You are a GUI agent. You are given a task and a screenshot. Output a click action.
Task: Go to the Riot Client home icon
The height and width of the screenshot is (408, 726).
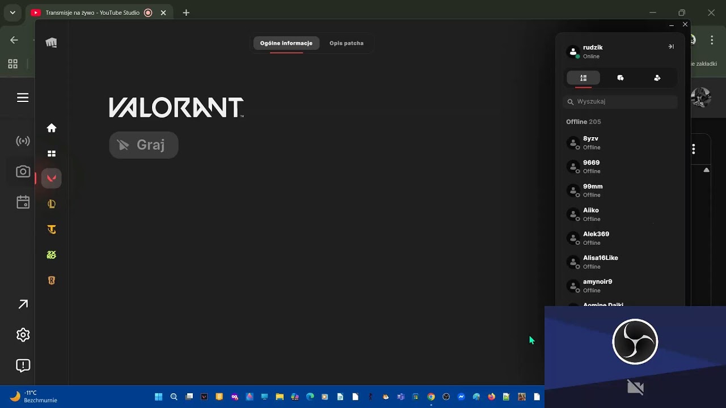52,128
